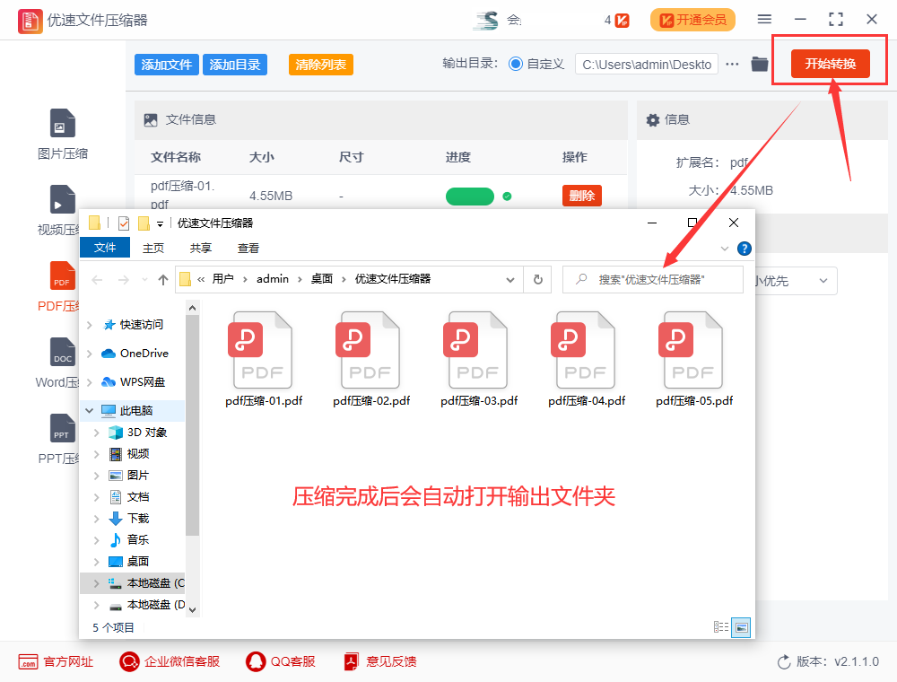The height and width of the screenshot is (682, 897).
Task: Expand 本地磁盘 (C:) in the folder tree
Action: tap(99, 582)
